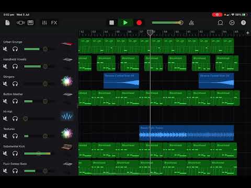This screenshot has width=251, height=188.
Task: Tap bar 52 on the timeline ruler
Action: 82,32
